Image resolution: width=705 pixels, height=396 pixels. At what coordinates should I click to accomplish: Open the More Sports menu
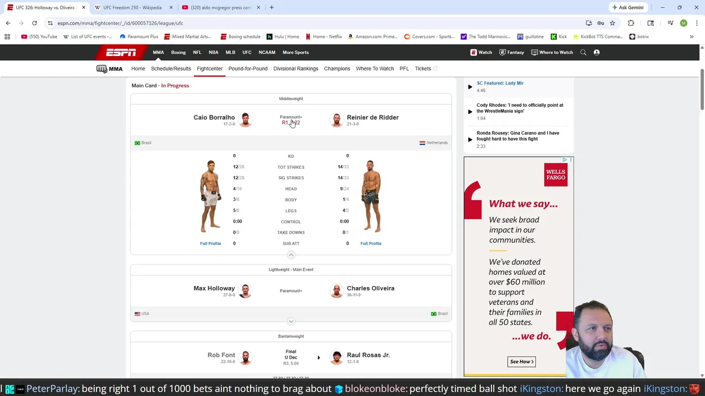(x=296, y=52)
